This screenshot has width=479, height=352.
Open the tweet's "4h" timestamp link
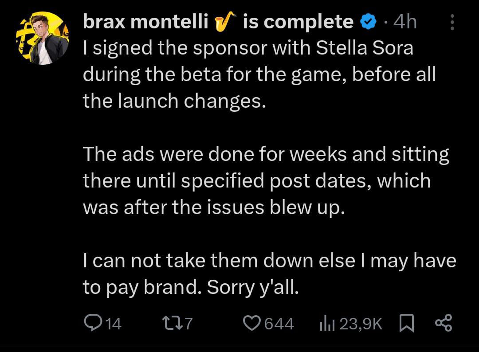(405, 22)
